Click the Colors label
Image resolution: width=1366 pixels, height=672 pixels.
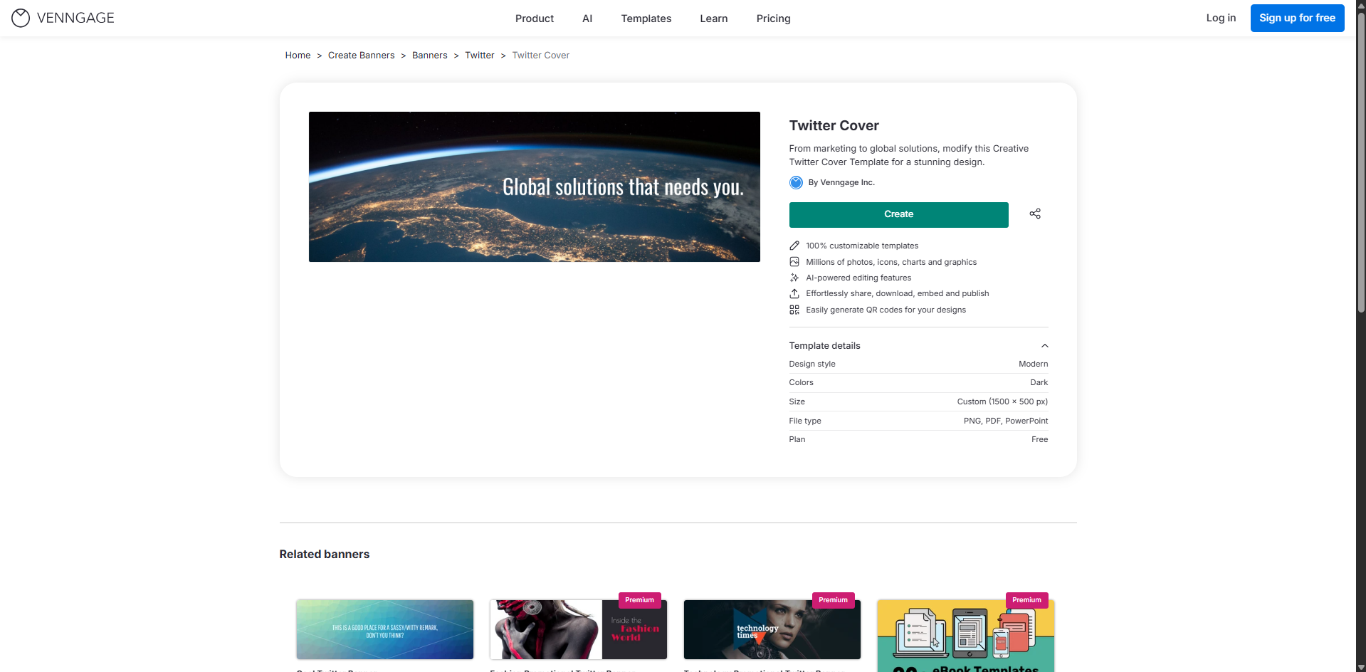(801, 382)
